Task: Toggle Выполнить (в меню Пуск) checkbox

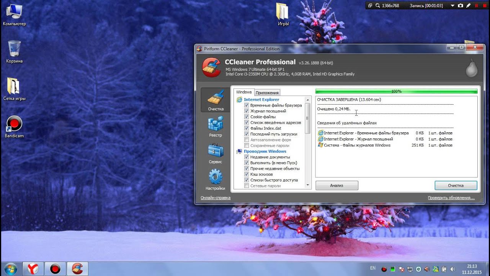Action: tap(247, 163)
